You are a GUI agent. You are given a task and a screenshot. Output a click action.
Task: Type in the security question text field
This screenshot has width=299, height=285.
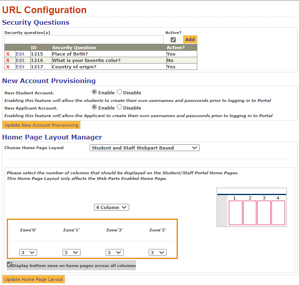point(84,40)
